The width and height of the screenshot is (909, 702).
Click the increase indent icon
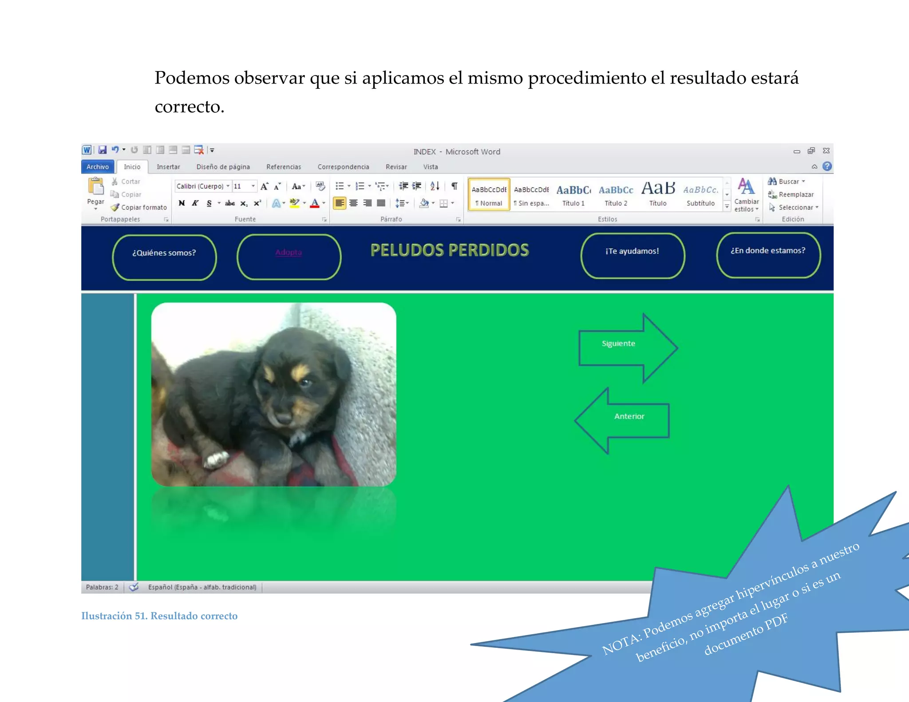click(417, 186)
